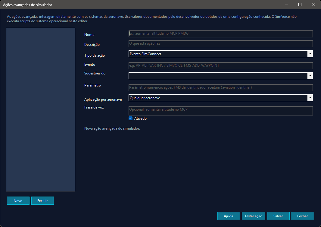The image size is (321, 227).
Task: Click the Testar ação button
Action: [x=254, y=216]
